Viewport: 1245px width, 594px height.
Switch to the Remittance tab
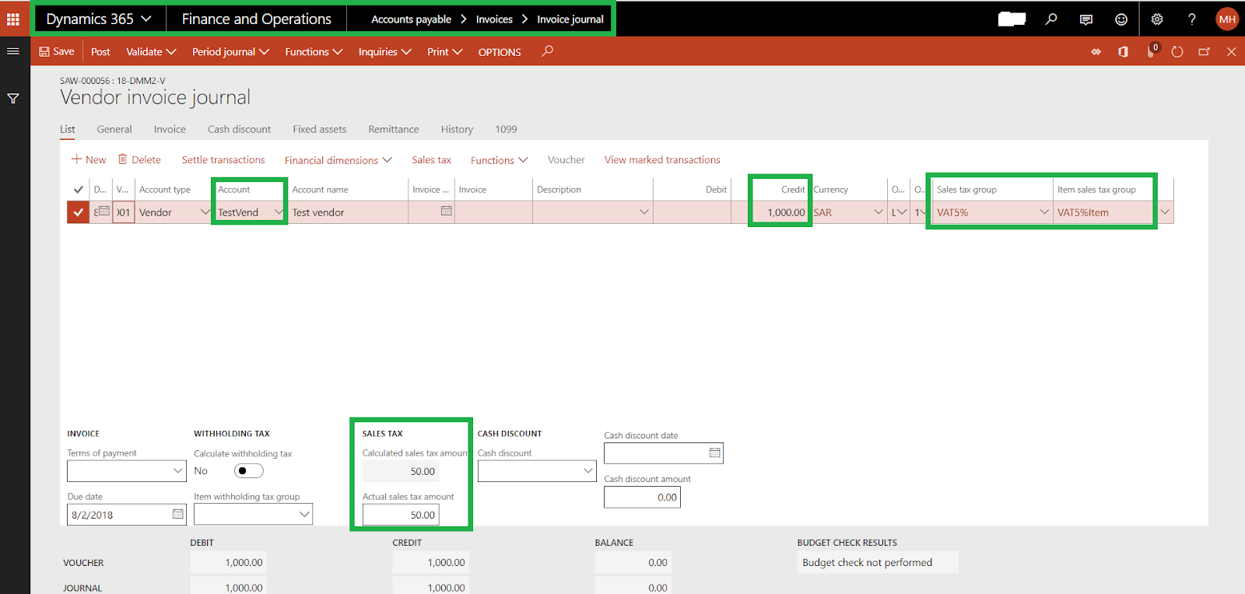[394, 129]
